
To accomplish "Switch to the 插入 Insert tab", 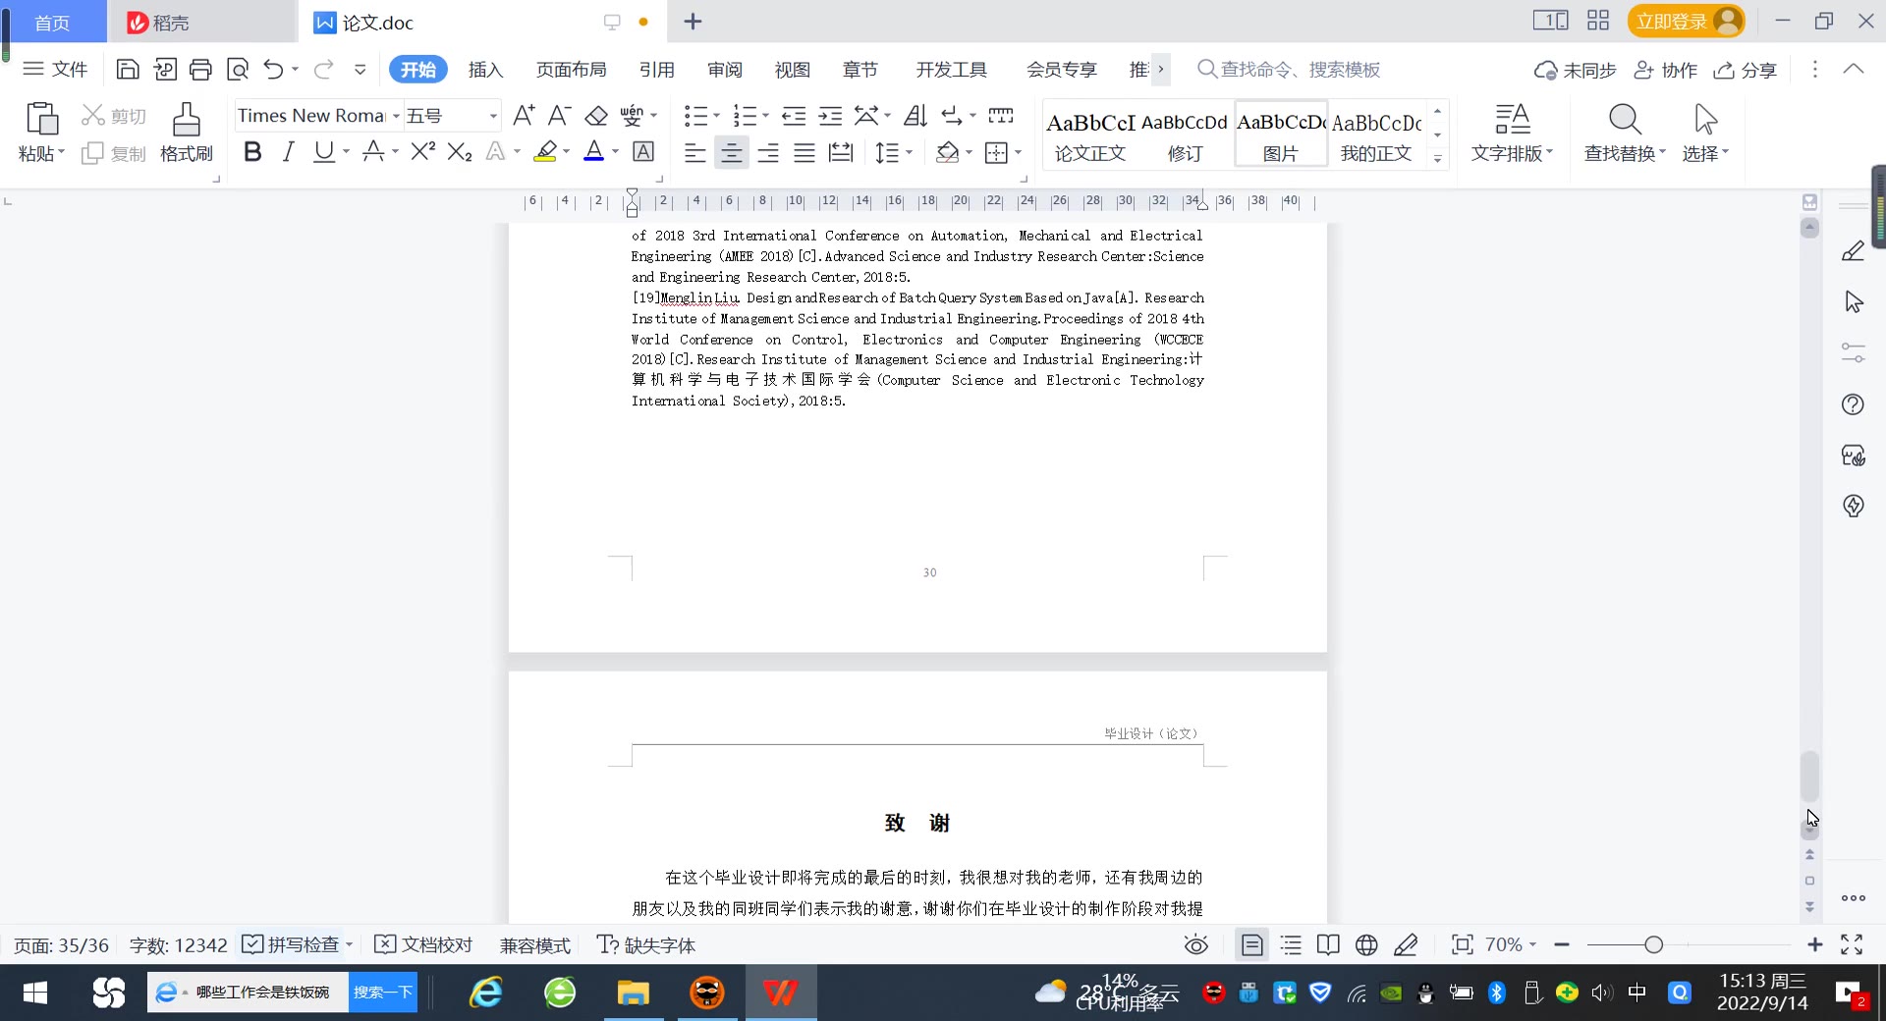I will (485, 70).
